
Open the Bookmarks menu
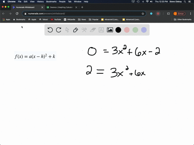[x=51, y=2]
